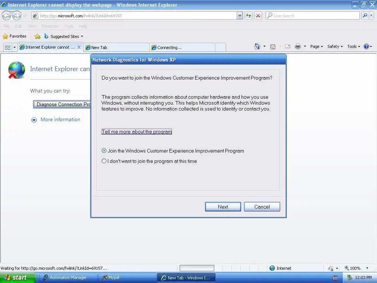Open the Help menu
The width and height of the screenshot is (377, 283).
pos(83,26)
